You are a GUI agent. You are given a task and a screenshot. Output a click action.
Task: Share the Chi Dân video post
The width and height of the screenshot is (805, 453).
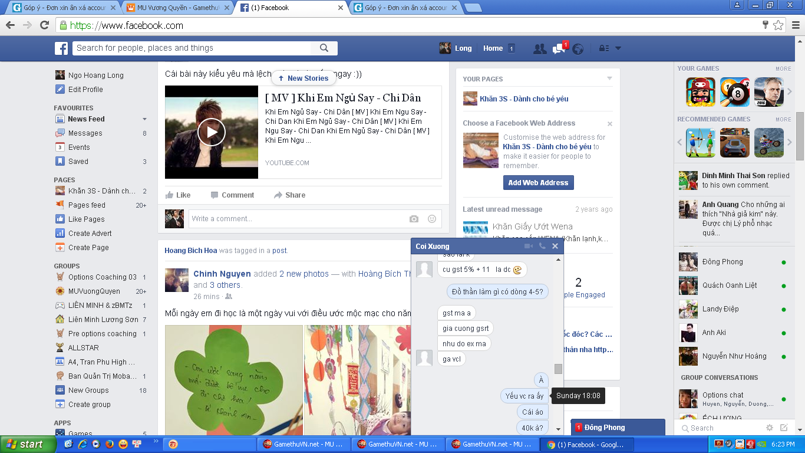tap(289, 195)
